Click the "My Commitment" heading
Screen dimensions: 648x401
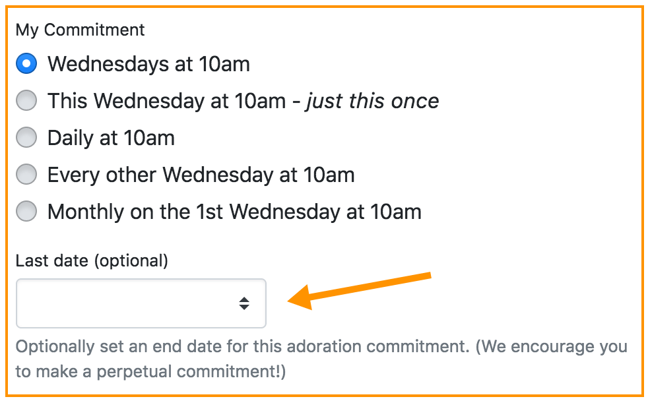(x=80, y=30)
